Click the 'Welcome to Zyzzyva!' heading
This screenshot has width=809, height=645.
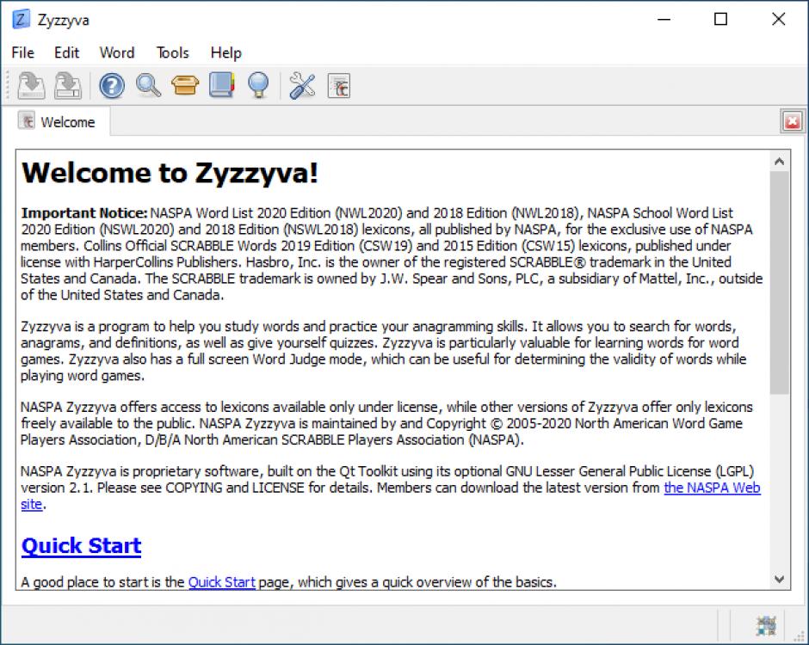pos(170,173)
